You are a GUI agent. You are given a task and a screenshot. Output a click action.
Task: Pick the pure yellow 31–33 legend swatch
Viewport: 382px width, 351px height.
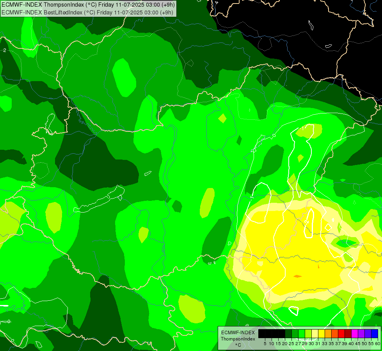[322, 333]
